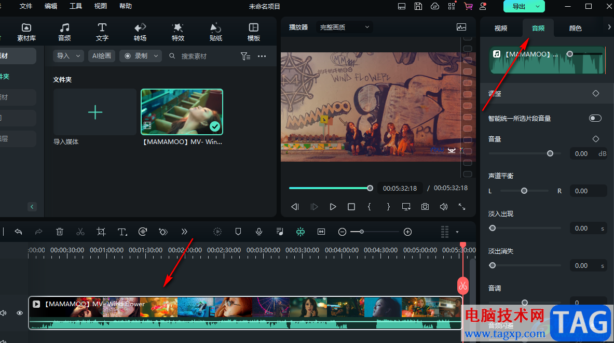
Task: Click the 导出 export button
Action: [x=519, y=7]
